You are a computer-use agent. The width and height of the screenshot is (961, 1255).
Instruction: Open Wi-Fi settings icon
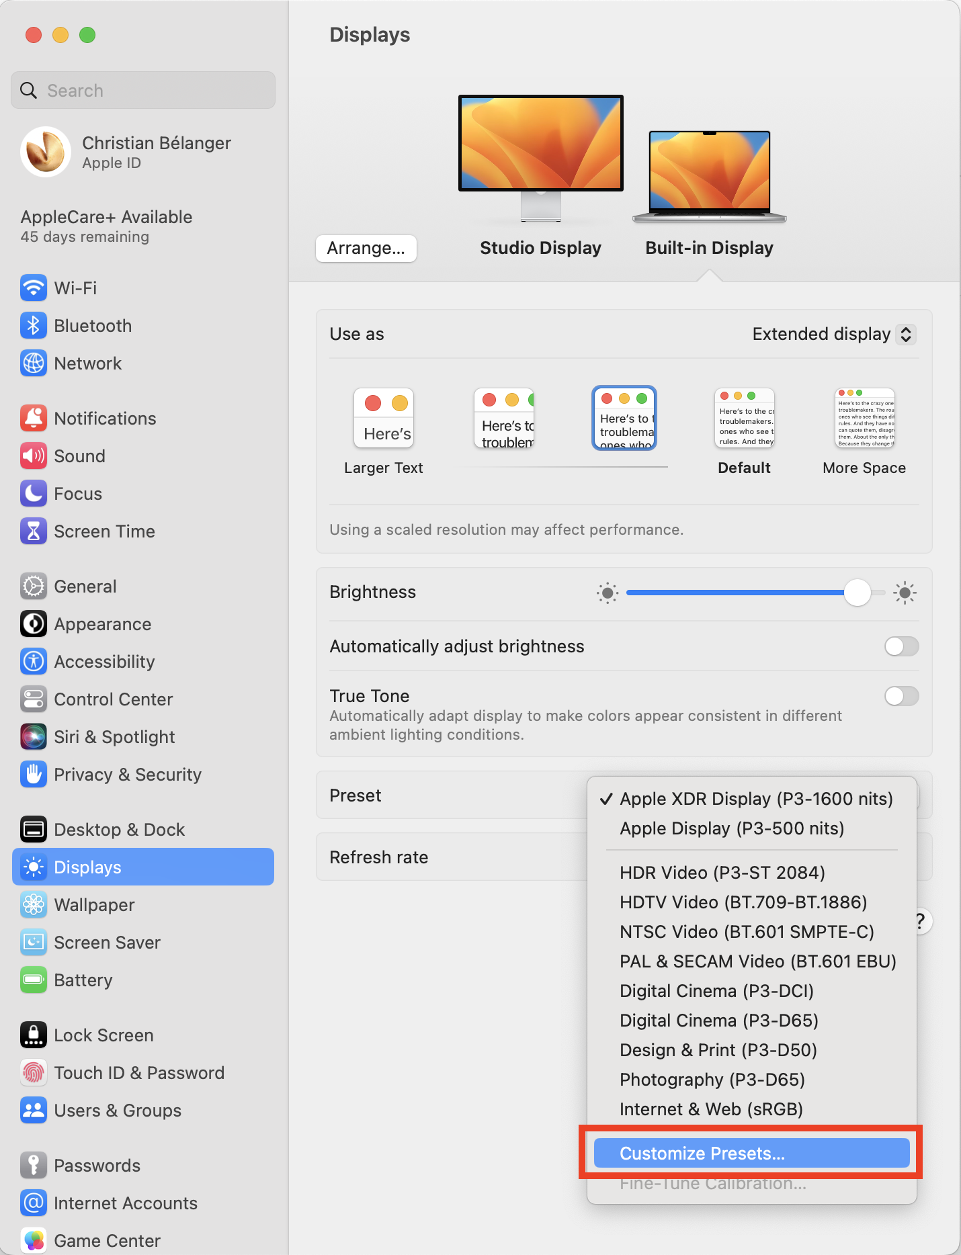click(x=34, y=288)
